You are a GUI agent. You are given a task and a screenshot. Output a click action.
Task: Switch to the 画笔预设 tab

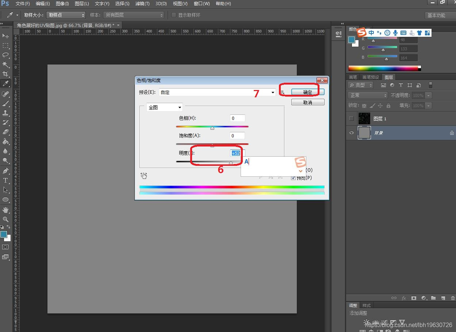pyautogui.click(x=370, y=77)
